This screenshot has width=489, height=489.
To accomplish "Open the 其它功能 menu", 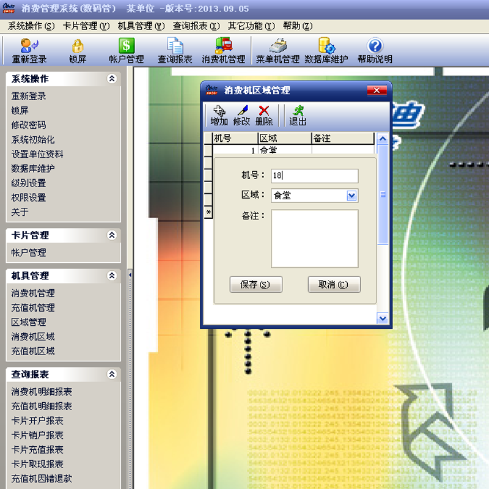I will coord(249,26).
